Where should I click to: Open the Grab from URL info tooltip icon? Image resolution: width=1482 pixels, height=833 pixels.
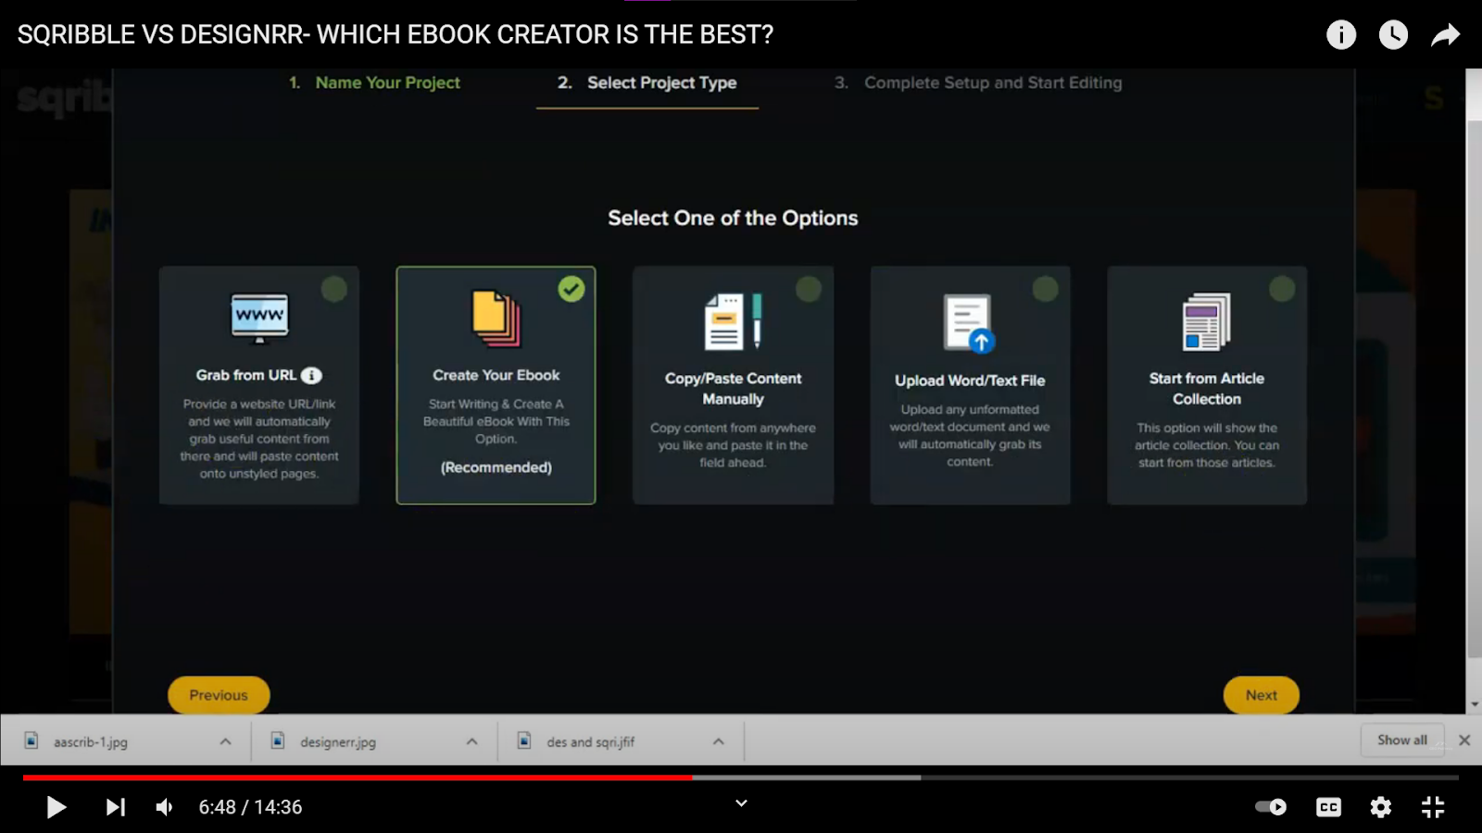[x=312, y=375]
